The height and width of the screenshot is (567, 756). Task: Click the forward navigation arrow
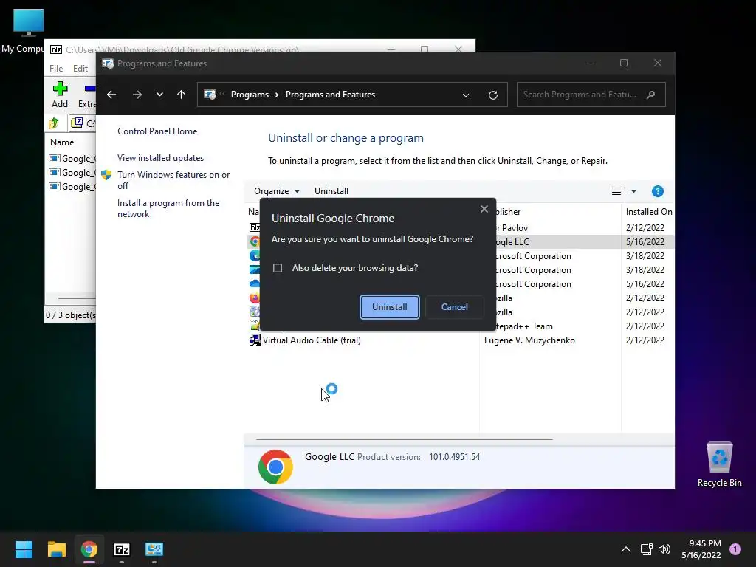click(x=137, y=94)
